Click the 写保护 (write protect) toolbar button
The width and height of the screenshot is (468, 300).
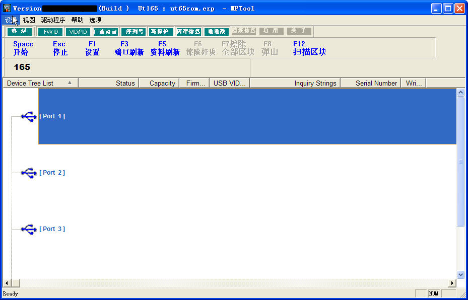tap(161, 32)
